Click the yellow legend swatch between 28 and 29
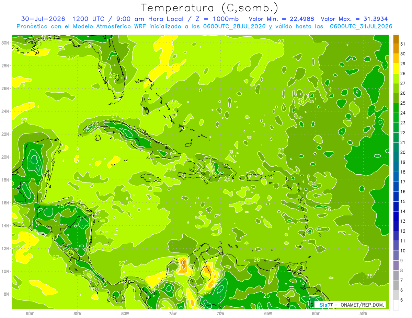Viewport: 412px width, 318px height. [x=396, y=69]
